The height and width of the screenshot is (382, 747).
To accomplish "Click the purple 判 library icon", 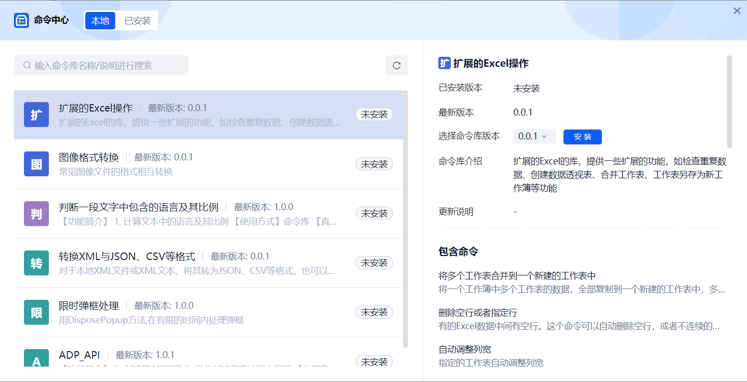I will (36, 214).
